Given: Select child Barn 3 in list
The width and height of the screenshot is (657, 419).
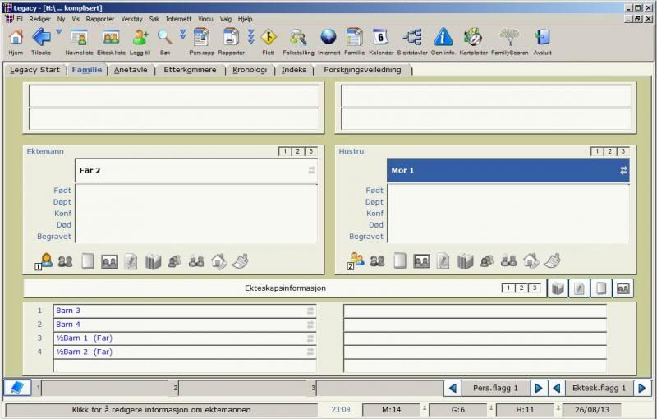Looking at the screenshot, I should click(x=68, y=311).
